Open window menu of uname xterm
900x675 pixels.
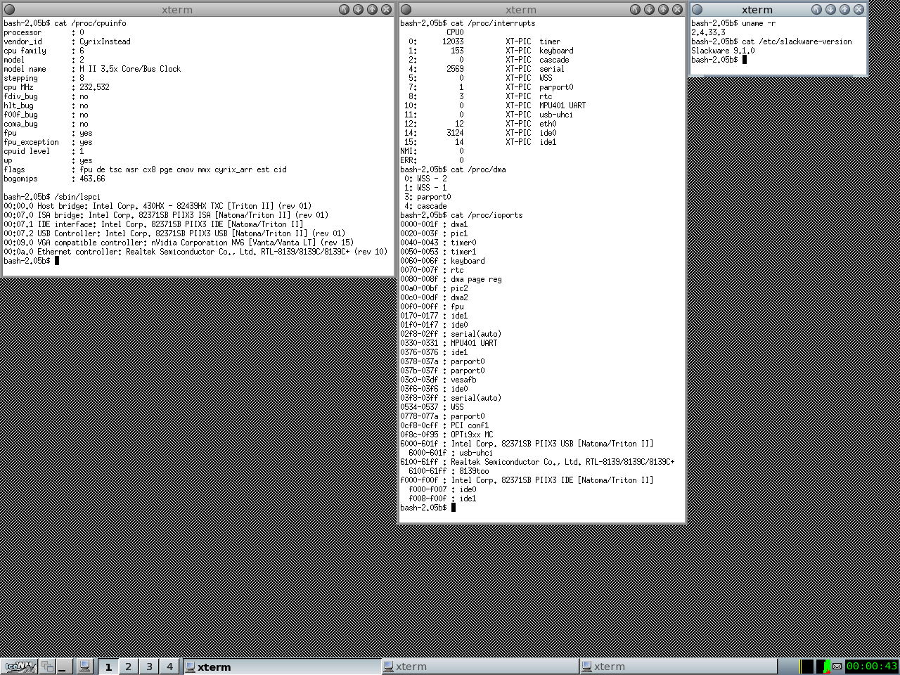click(697, 10)
